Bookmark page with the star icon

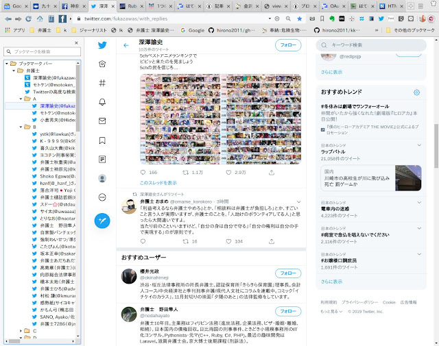point(300,18)
